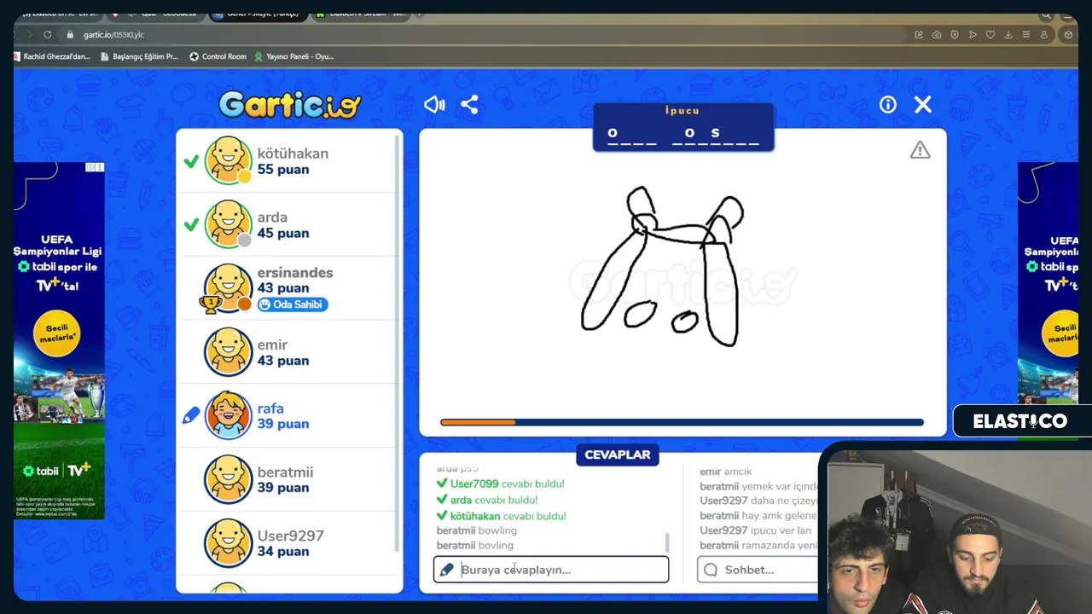Click the edit page icon in address bar

[x=919, y=35]
